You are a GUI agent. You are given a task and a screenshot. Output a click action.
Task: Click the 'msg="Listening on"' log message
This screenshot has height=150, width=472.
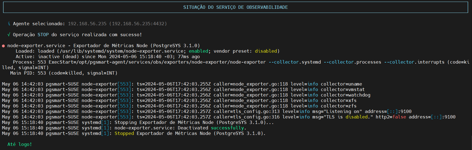click(x=337, y=112)
